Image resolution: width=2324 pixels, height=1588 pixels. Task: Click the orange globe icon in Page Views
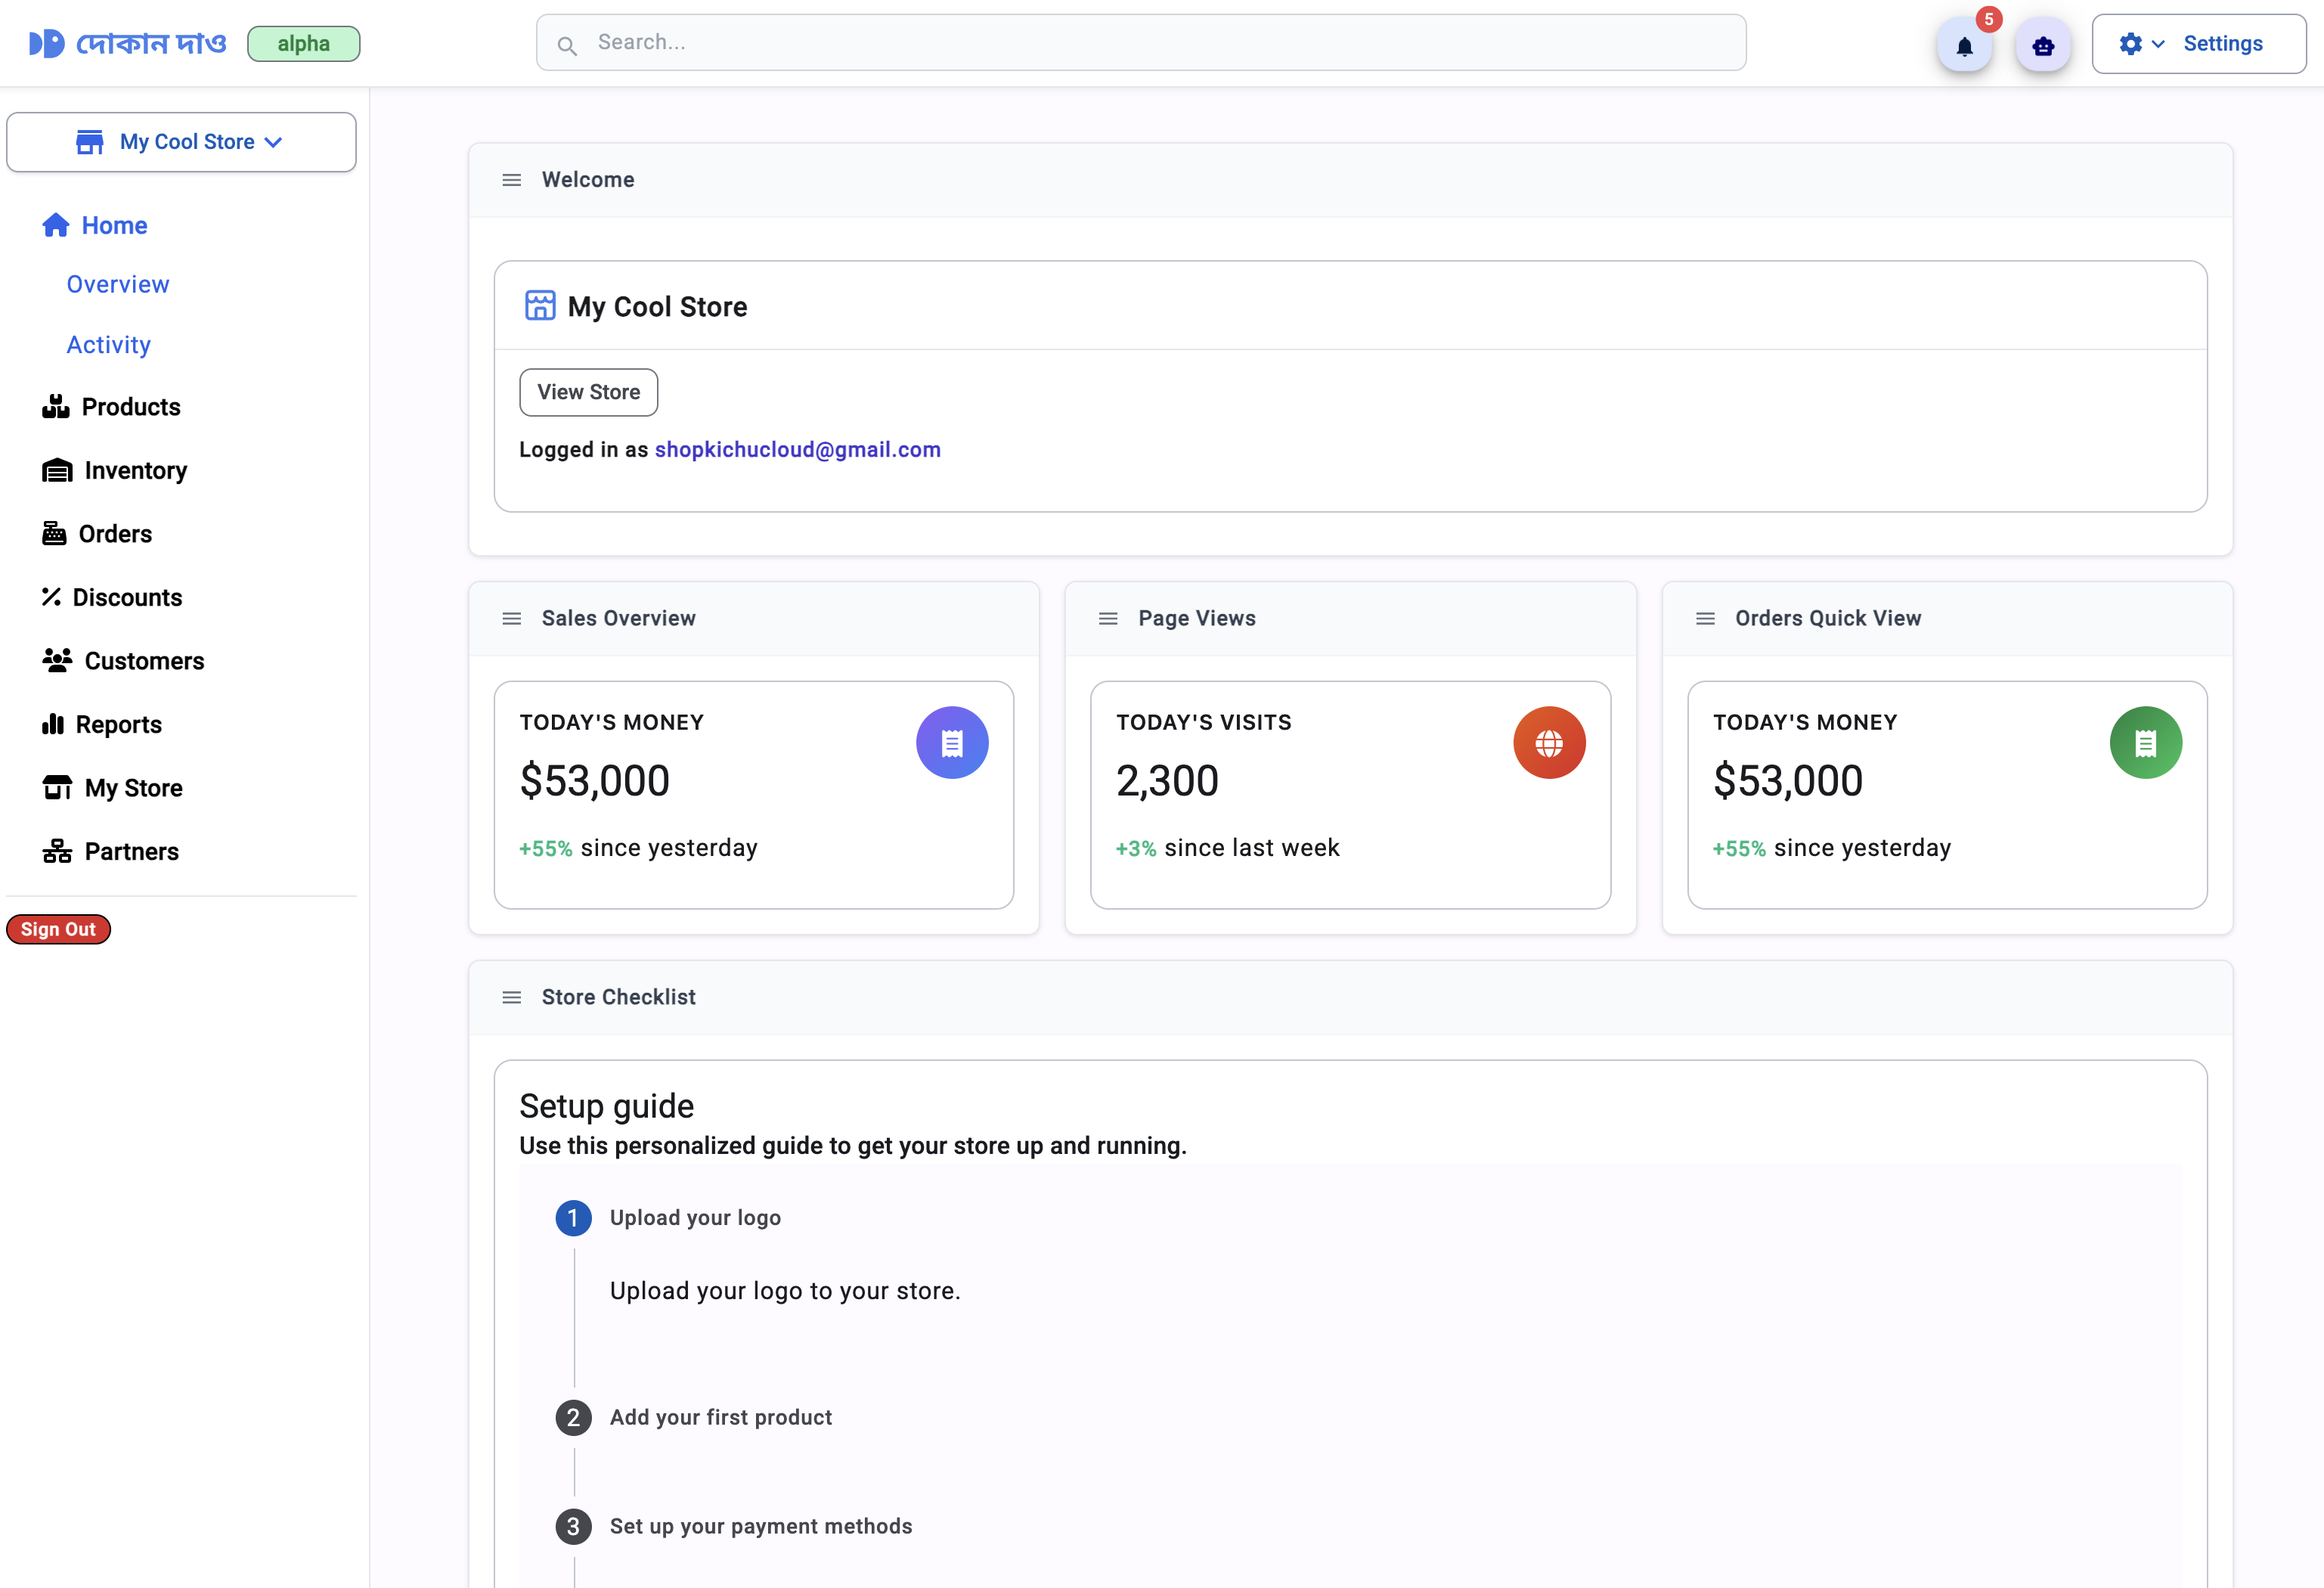click(x=1548, y=743)
